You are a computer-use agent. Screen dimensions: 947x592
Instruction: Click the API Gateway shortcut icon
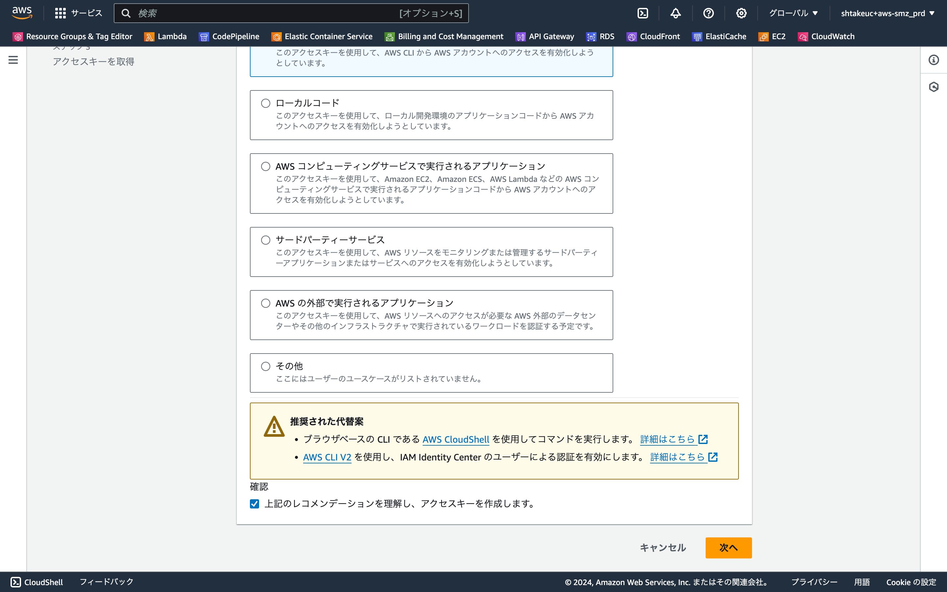521,37
